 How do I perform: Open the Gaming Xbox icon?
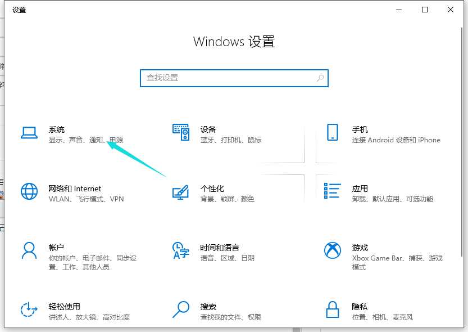332,250
